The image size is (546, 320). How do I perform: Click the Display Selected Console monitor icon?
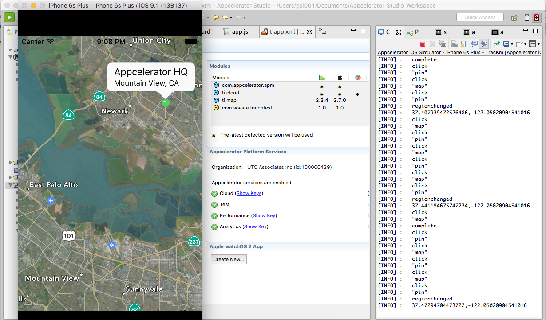click(506, 44)
